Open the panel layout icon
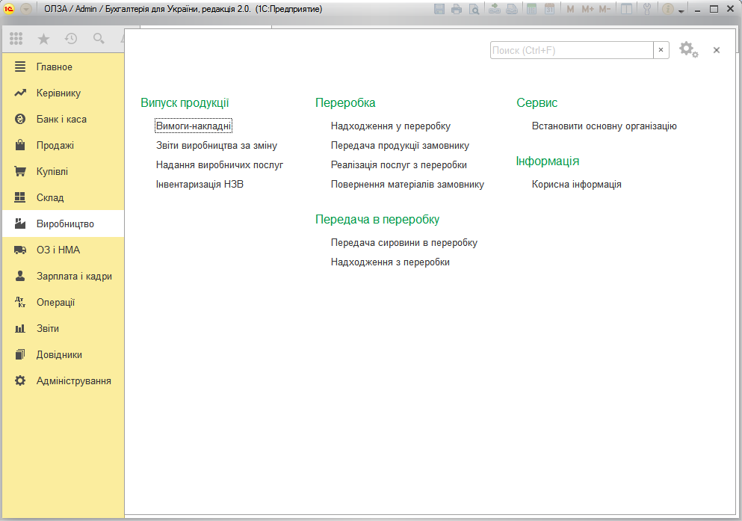The image size is (742, 521). (x=626, y=9)
